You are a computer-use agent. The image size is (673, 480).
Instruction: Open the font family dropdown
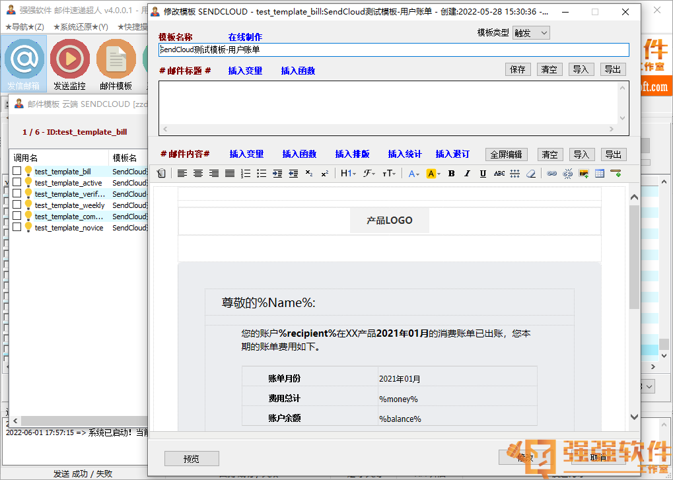point(369,173)
